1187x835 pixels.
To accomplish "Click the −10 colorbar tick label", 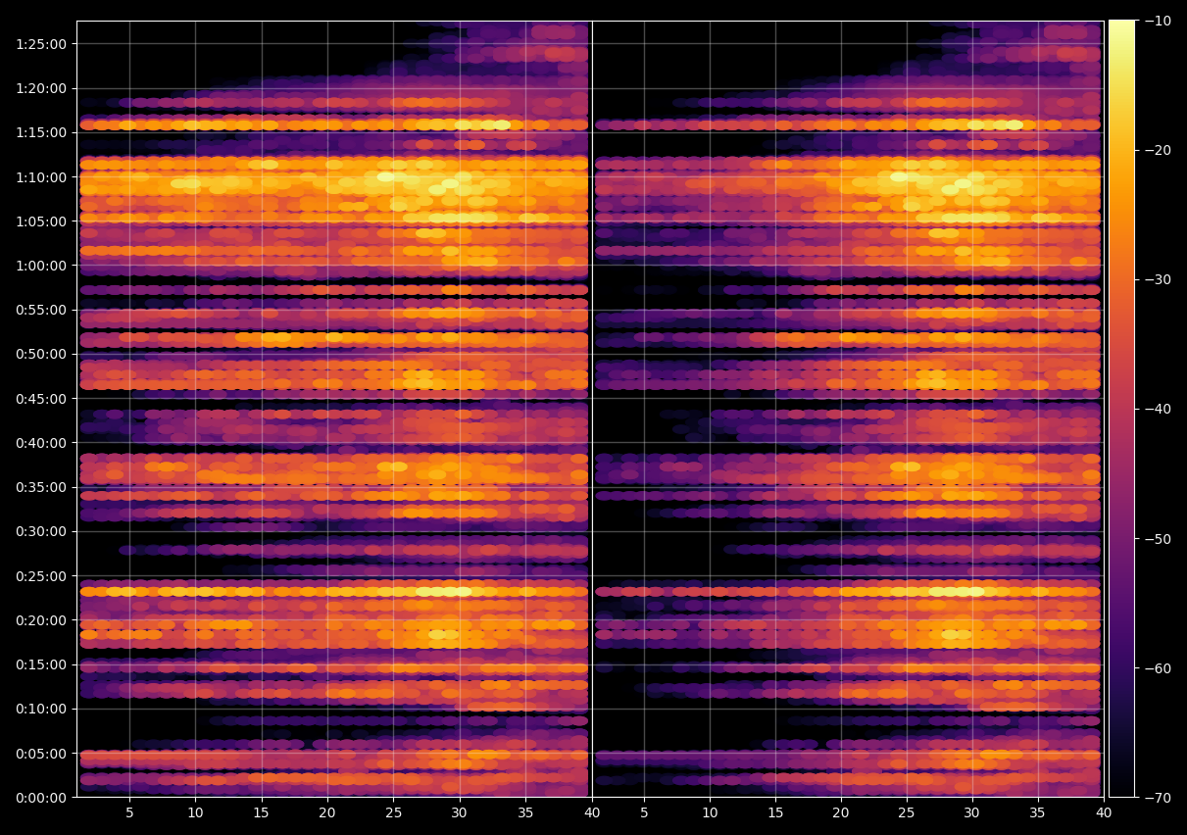I will pos(1157,21).
